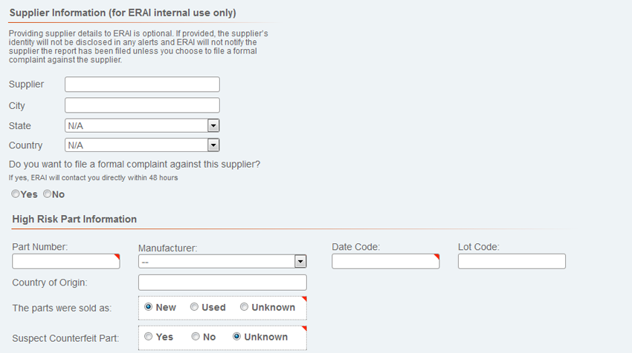The width and height of the screenshot is (632, 353).
Task: Click the Supplier name text field
Action: point(142,85)
